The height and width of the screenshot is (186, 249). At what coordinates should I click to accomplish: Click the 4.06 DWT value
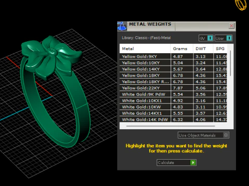pyautogui.click(x=201, y=119)
